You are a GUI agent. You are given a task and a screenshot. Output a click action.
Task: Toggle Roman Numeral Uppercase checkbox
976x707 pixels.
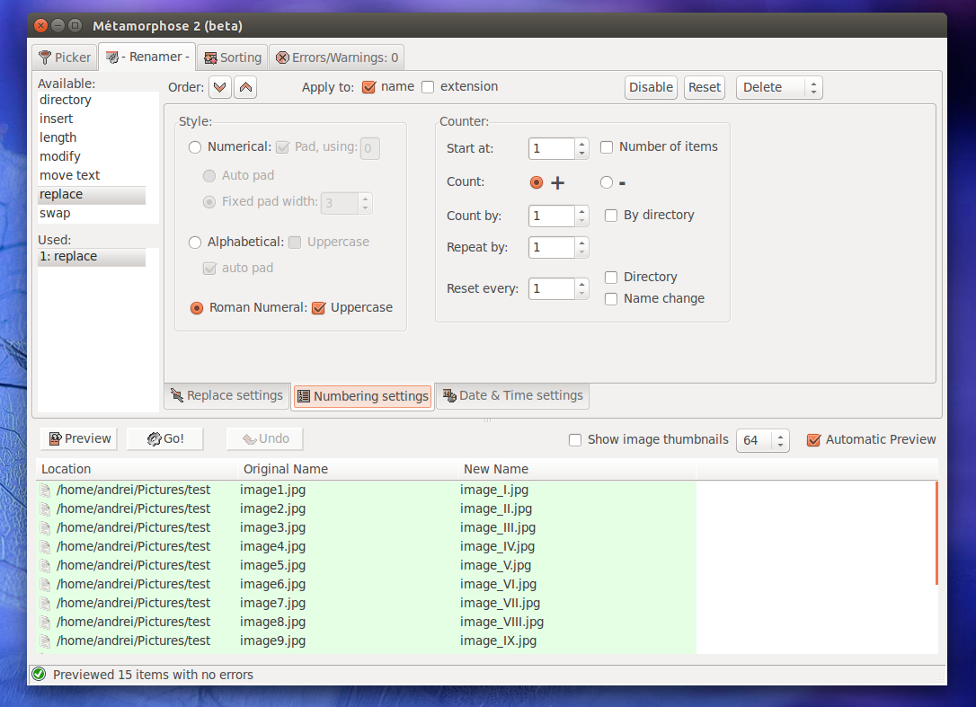(319, 308)
